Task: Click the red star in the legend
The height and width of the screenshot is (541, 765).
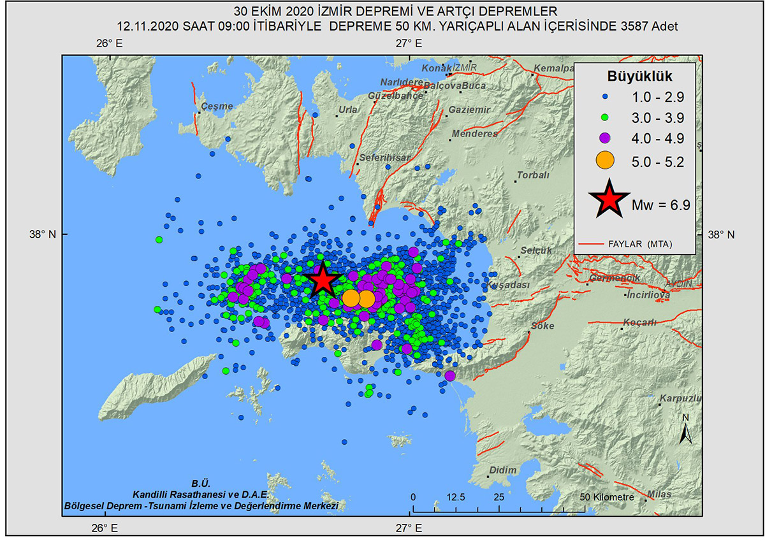Action: pyautogui.click(x=610, y=199)
